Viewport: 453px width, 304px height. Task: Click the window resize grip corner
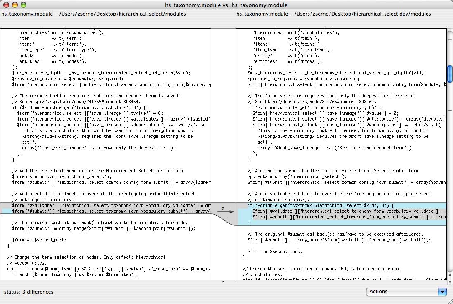click(450, 301)
